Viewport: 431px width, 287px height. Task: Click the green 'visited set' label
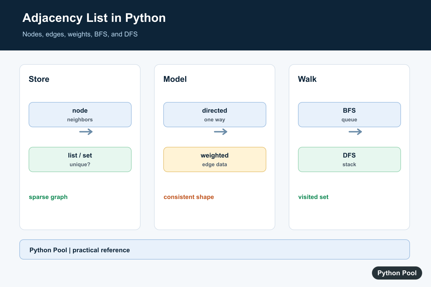(313, 197)
